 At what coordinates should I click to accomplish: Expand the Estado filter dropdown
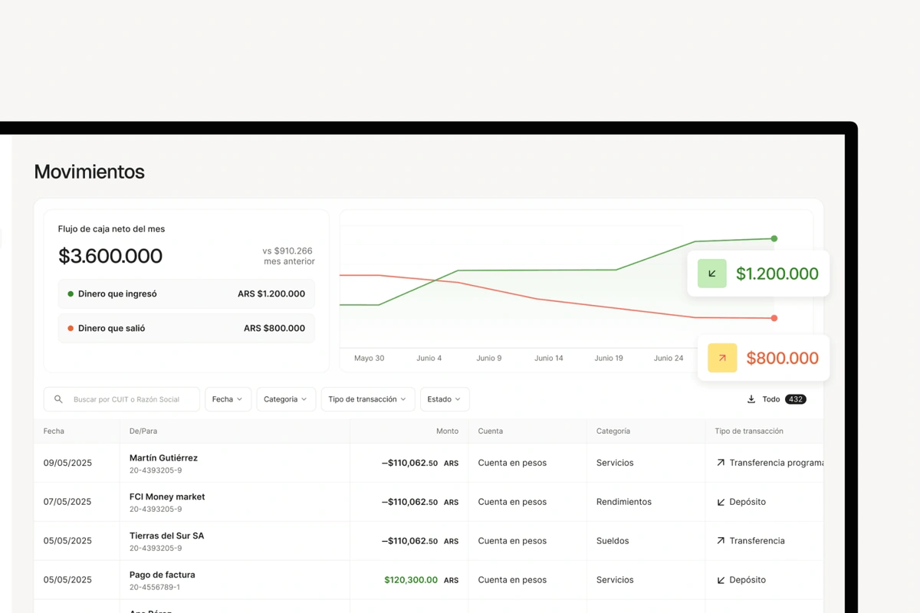pyautogui.click(x=445, y=399)
